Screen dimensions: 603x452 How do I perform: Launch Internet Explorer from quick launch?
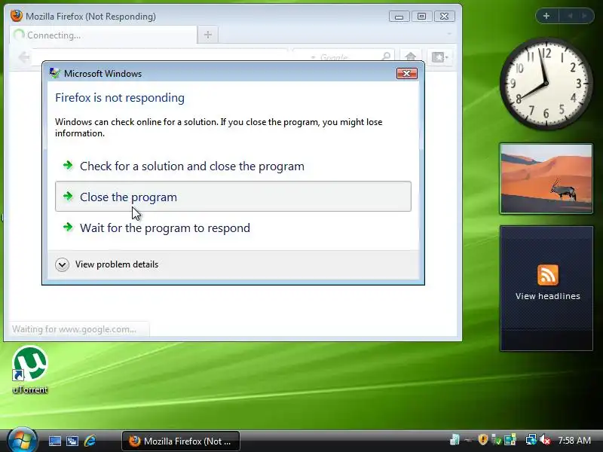tap(90, 441)
